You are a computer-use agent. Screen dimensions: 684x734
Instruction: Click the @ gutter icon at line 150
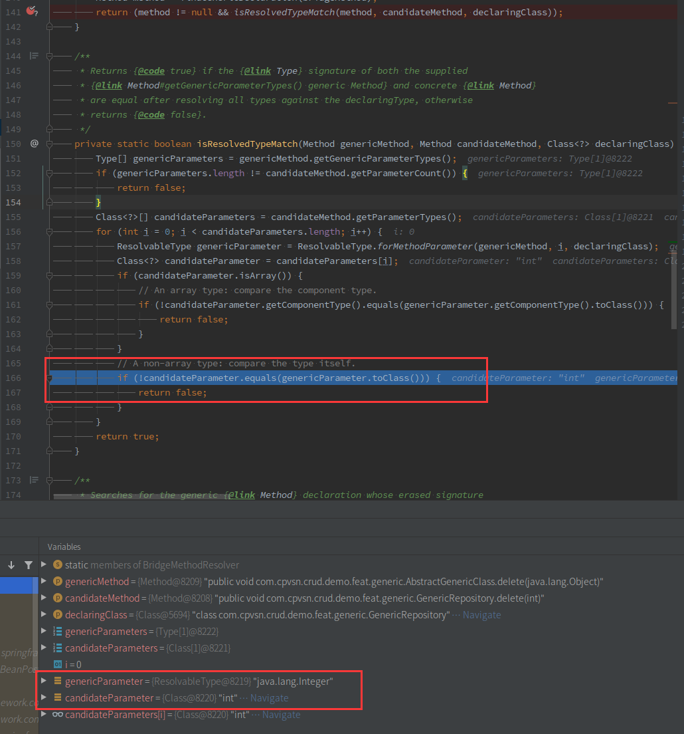(35, 144)
